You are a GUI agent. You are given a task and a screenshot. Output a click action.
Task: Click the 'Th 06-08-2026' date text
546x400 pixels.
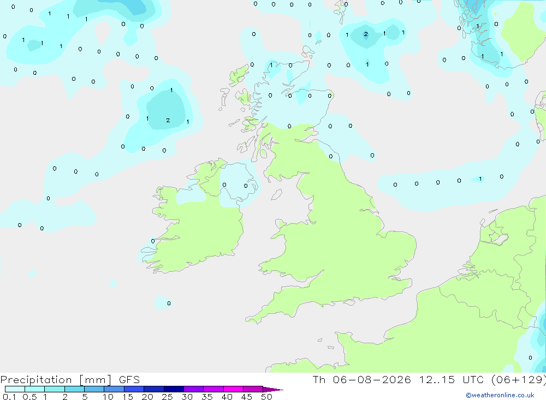pyautogui.click(x=361, y=380)
